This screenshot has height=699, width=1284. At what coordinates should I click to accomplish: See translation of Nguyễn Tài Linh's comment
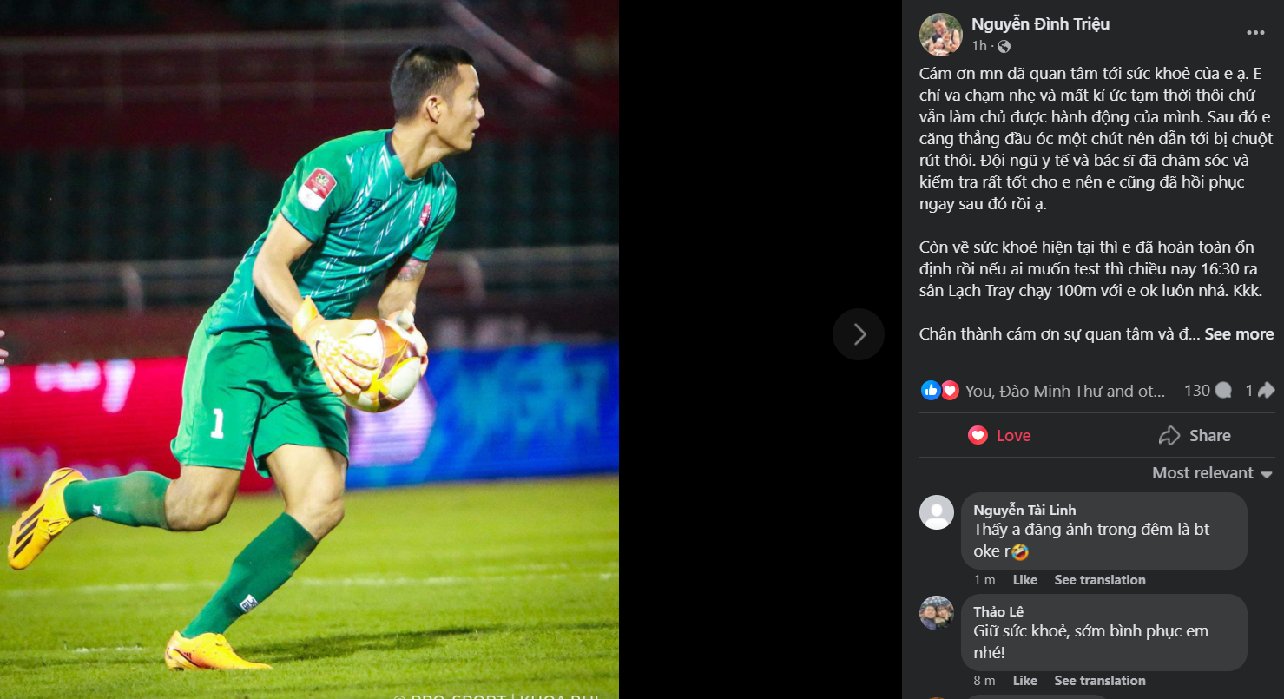click(1100, 580)
